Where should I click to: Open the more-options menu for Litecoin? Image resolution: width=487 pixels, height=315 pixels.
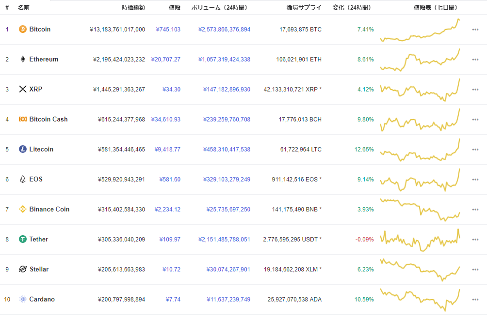475,150
